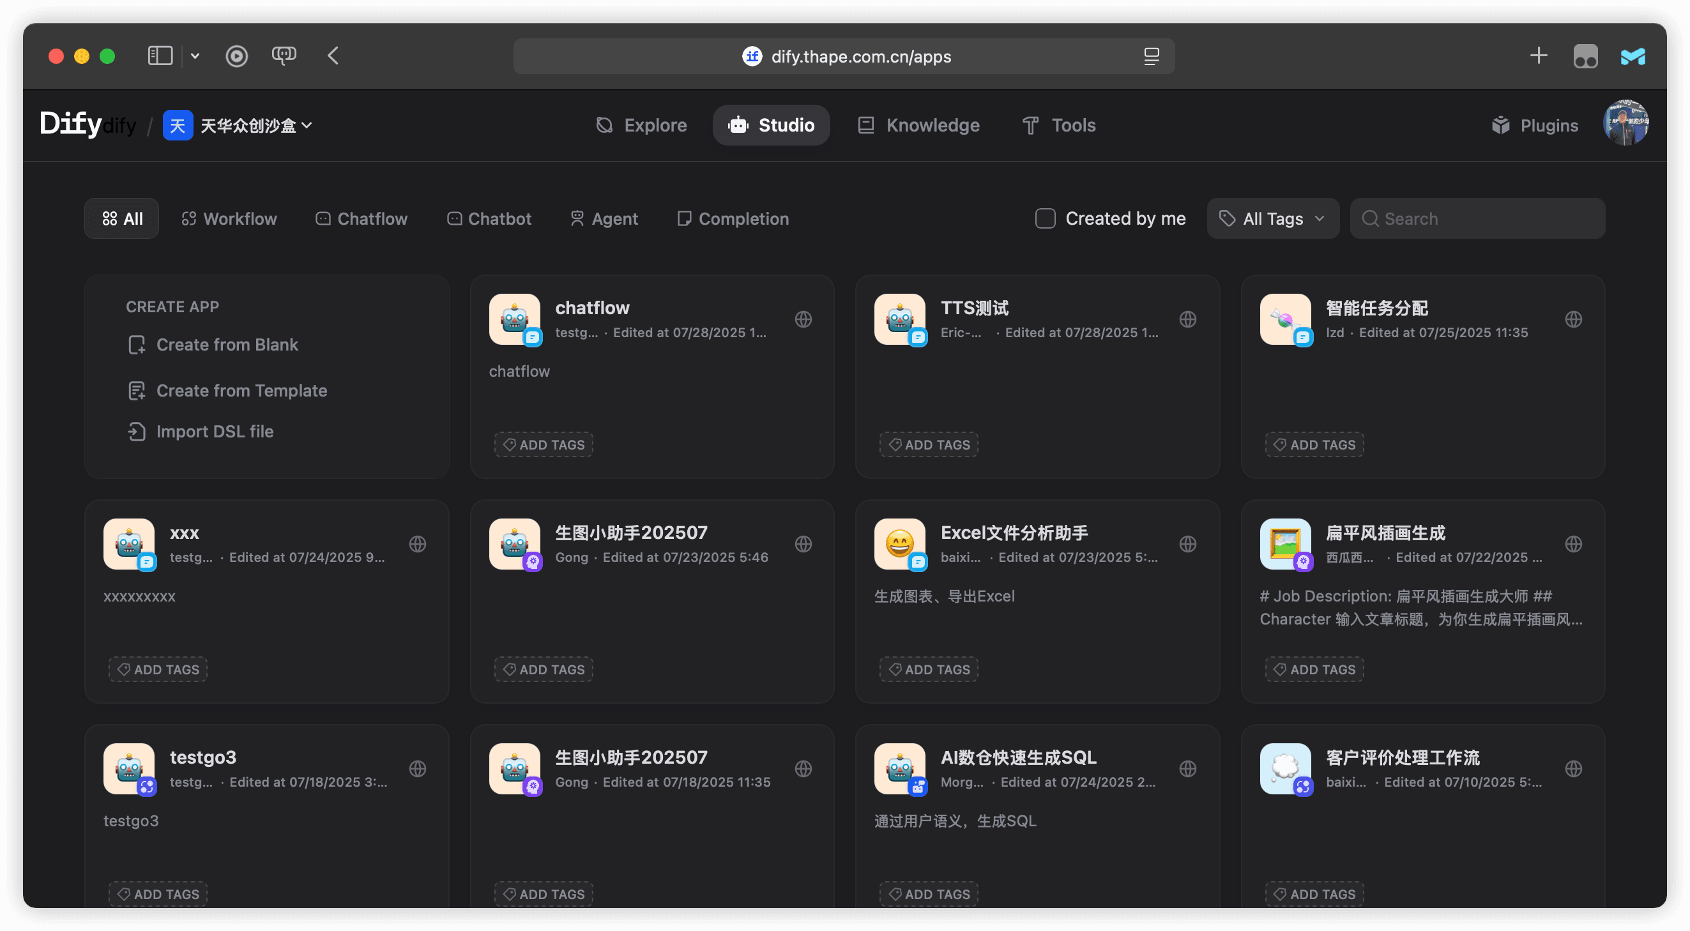Click Create from Blank
Screen dimensions: 1690x931
[x=226, y=344]
